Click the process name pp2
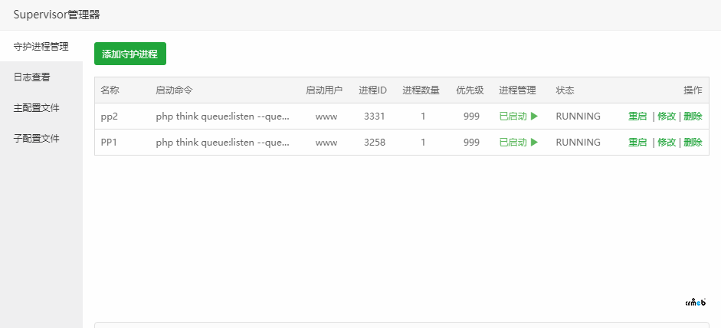721x328 pixels. tap(110, 116)
